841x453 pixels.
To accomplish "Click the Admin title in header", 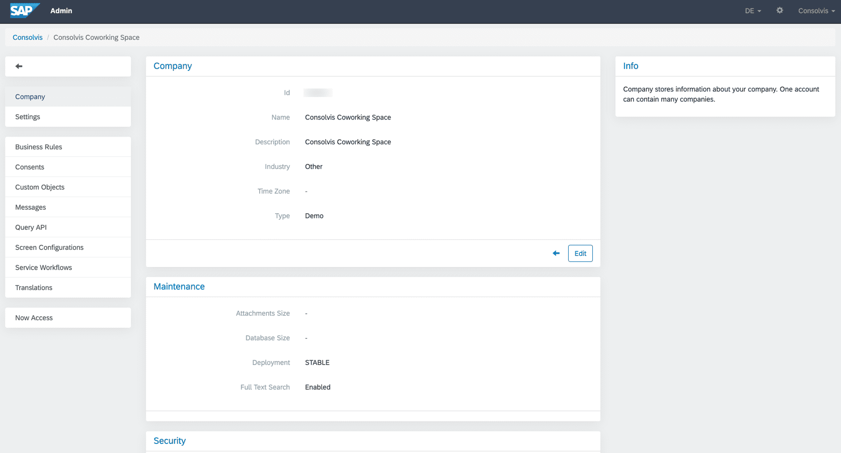I will click(61, 11).
